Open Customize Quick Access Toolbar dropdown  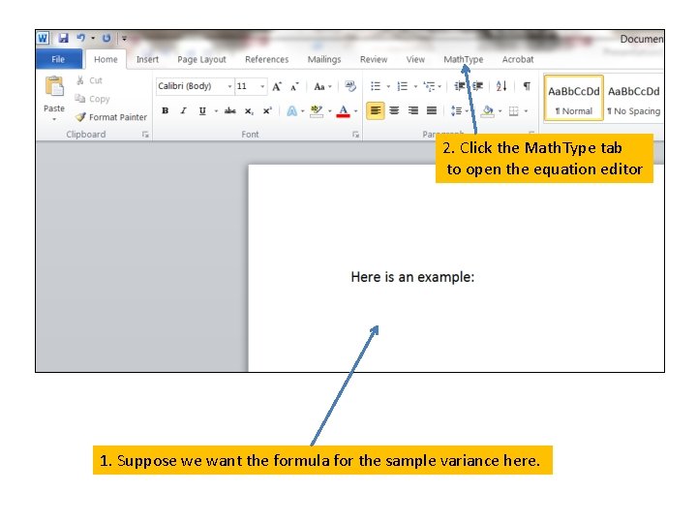125,38
